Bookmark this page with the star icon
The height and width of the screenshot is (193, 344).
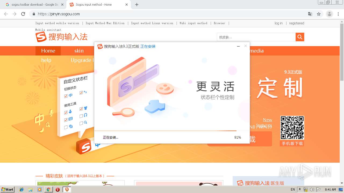319,14
